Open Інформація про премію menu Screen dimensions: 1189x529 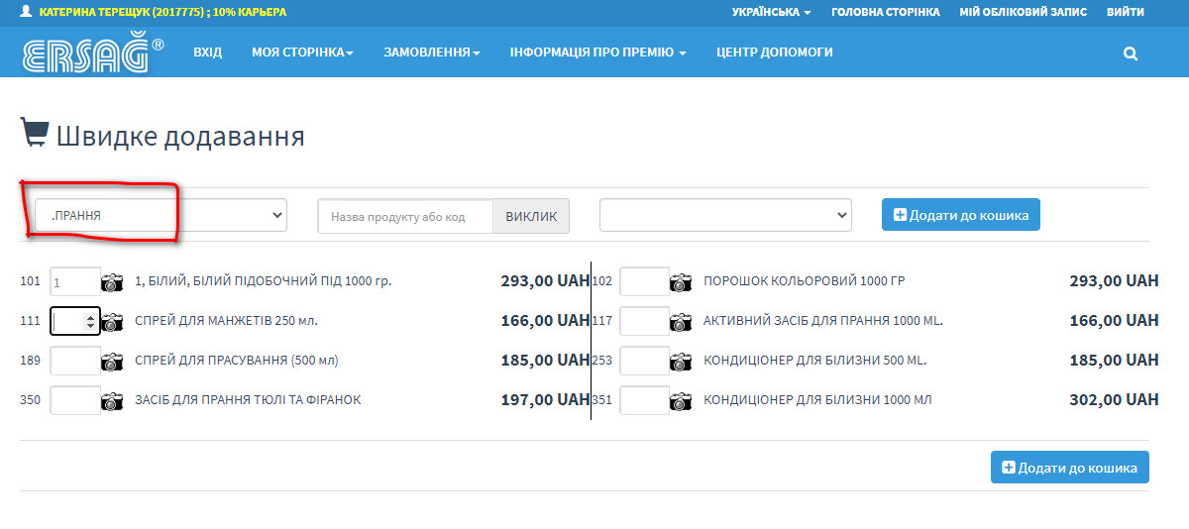pyautogui.click(x=597, y=53)
